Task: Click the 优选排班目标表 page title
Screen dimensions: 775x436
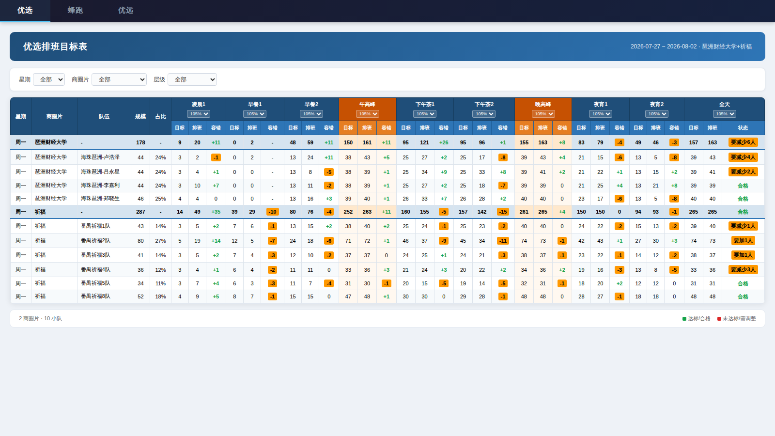Action: 55,47
